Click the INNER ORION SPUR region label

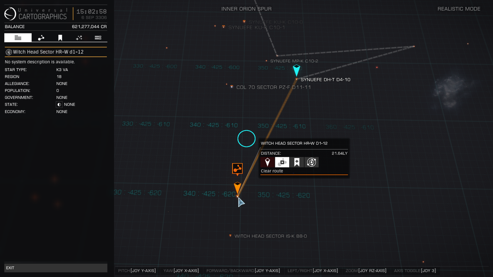246,9
